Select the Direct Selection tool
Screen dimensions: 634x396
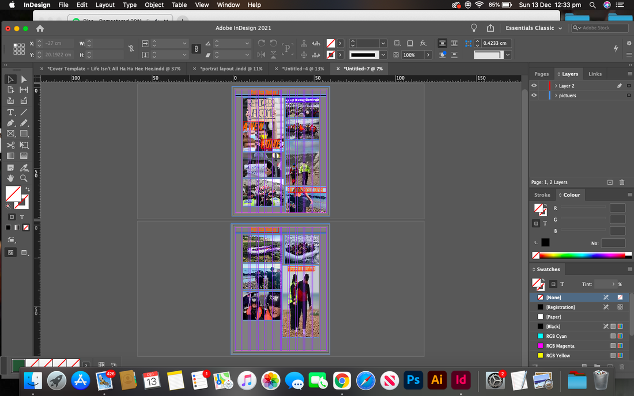tap(24, 79)
